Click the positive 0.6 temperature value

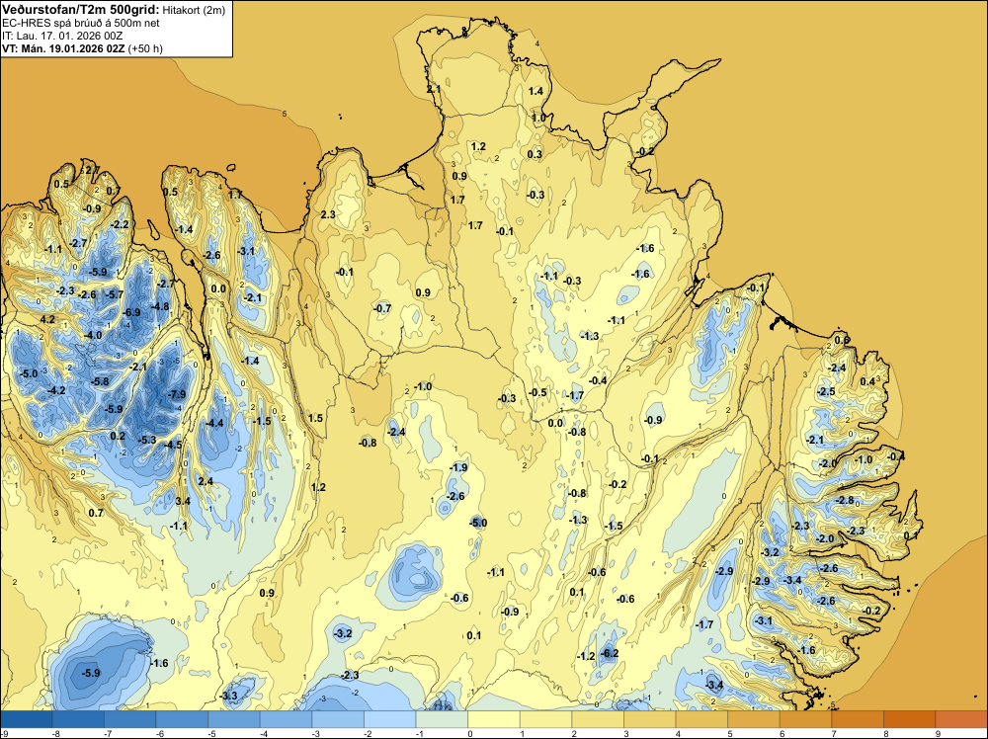point(842,340)
